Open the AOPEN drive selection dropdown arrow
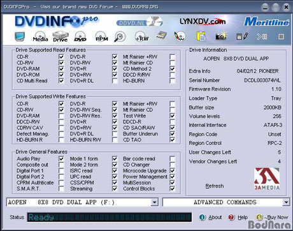Screen dimensions: 293x231 click(155, 202)
